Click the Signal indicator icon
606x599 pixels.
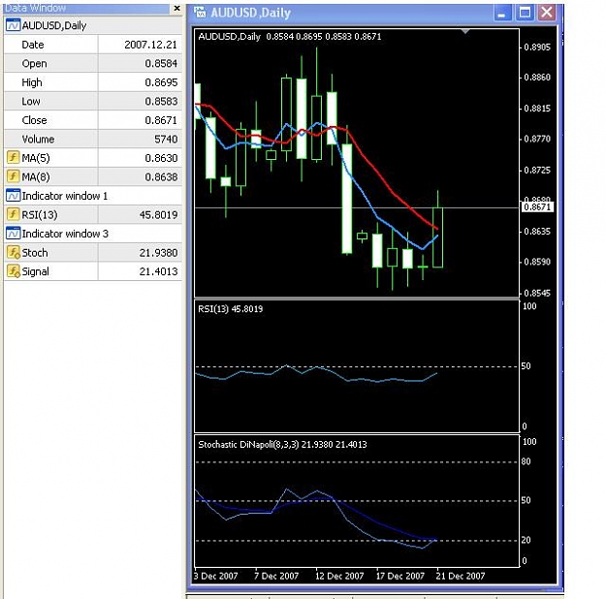pyautogui.click(x=14, y=271)
